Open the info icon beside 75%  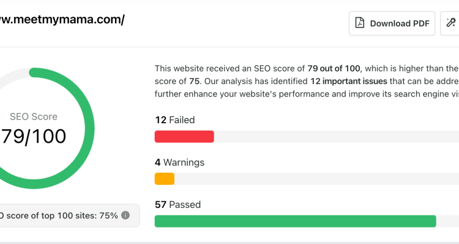pos(125,215)
